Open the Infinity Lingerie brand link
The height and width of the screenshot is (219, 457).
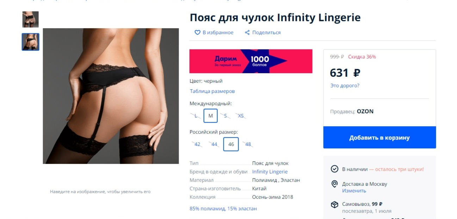tap(270, 172)
